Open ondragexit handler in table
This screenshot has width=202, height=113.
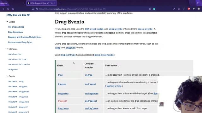pyautogui.click(x=91, y=101)
